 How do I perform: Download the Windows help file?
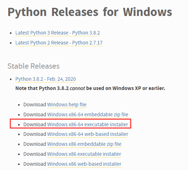pos(67,105)
